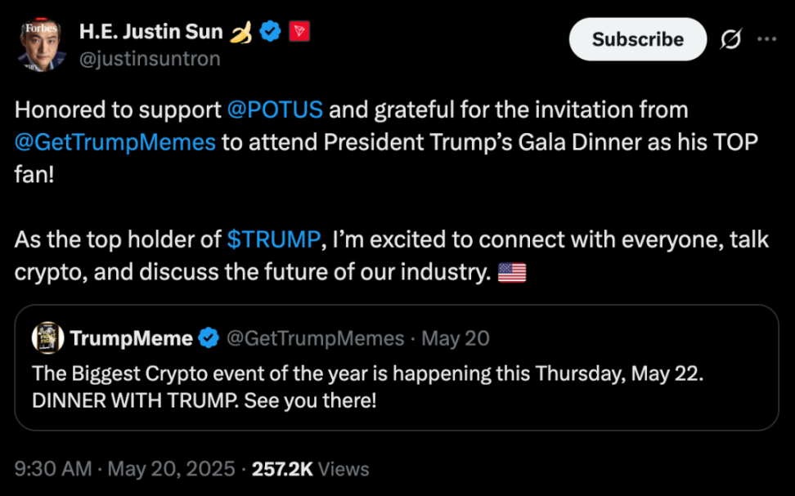The image size is (795, 496).
Task: Click the red TRON affiliation badge
Action: coord(299,33)
